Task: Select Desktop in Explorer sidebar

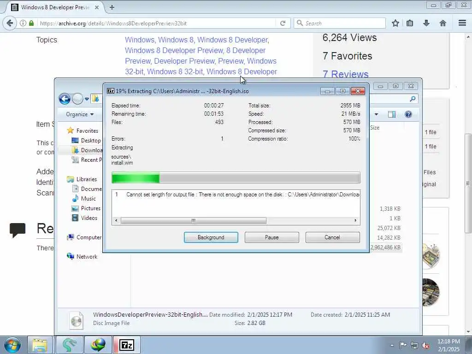Action: (x=91, y=140)
